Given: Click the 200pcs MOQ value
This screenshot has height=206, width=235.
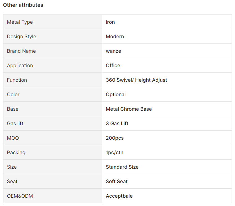Looking at the screenshot, I should pyautogui.click(x=115, y=138).
